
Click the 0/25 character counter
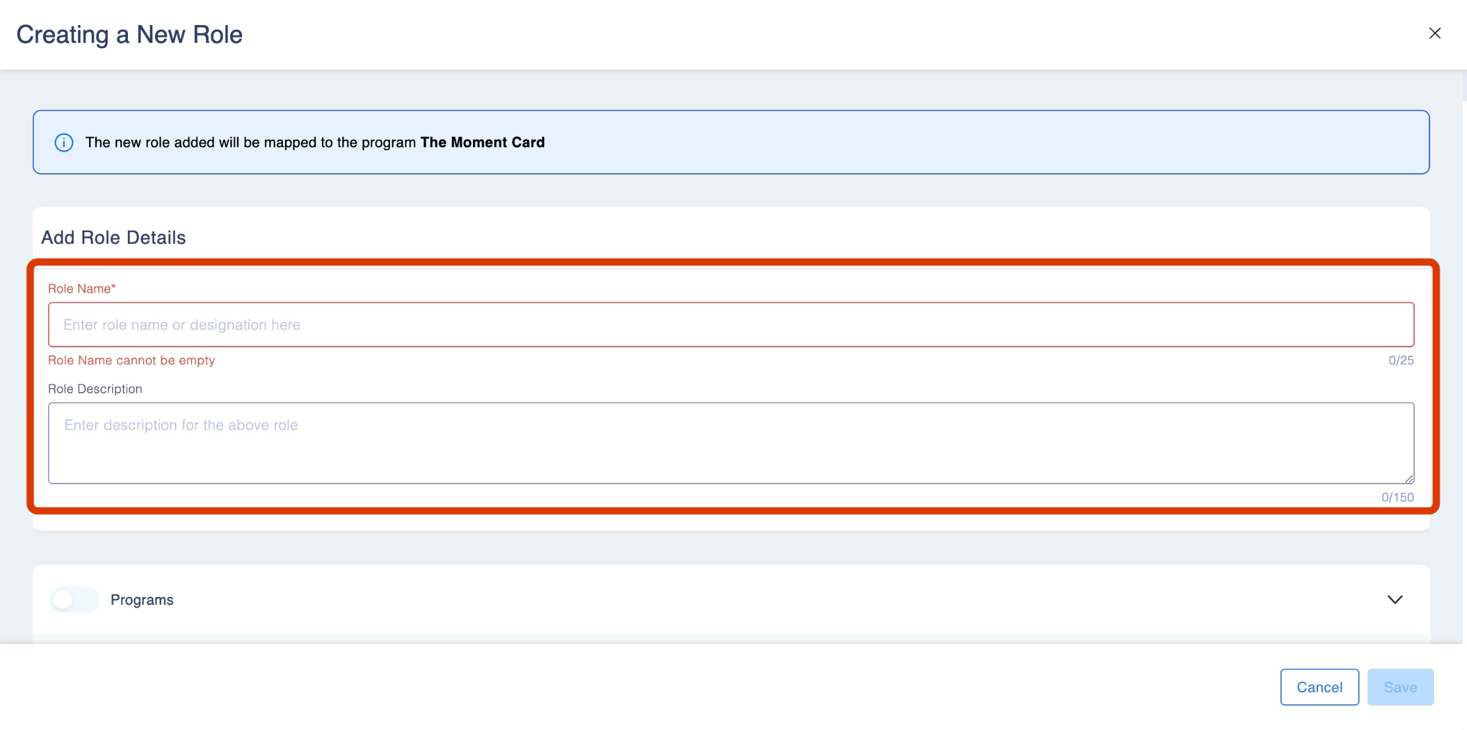(x=1400, y=360)
